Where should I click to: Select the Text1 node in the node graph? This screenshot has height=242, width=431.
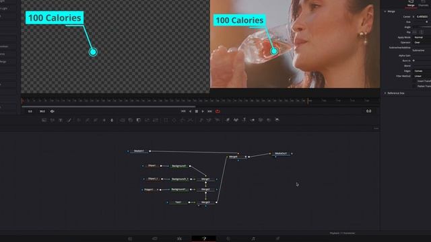tap(178, 202)
